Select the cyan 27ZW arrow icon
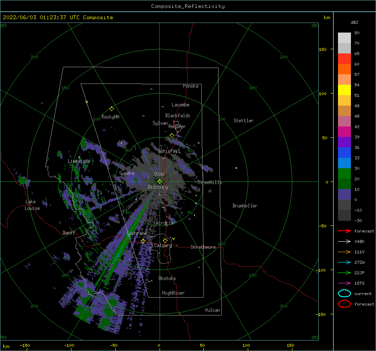The height and width of the screenshot is (351, 376). (344, 263)
